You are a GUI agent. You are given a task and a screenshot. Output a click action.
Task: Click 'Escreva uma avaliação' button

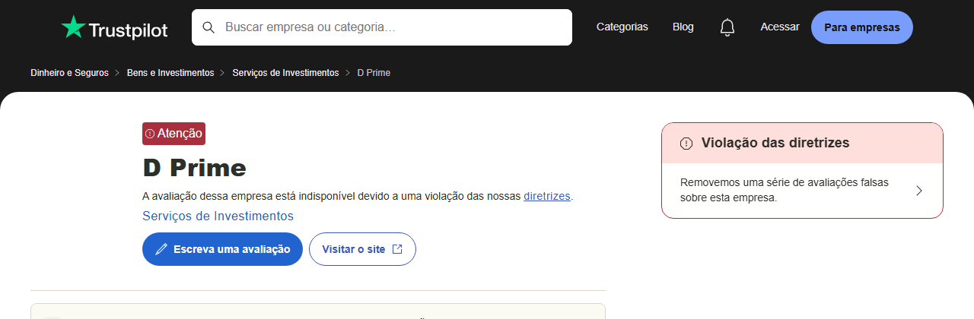point(222,249)
